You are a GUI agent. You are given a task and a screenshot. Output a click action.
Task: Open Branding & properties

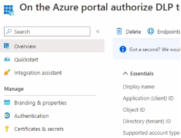(x=40, y=103)
